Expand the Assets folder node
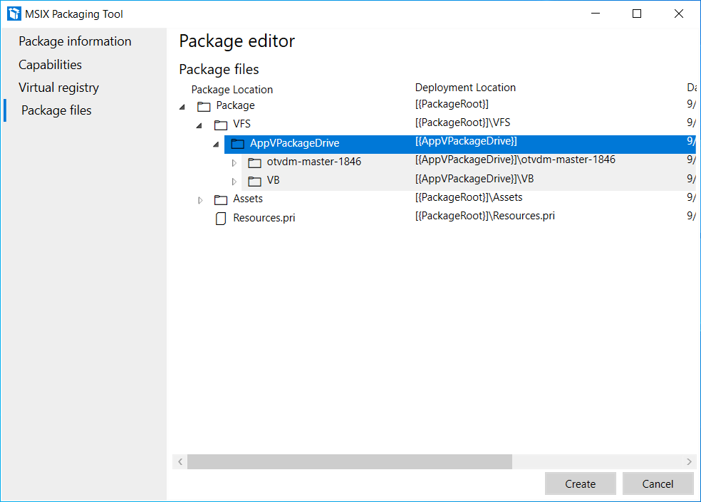The width and height of the screenshot is (701, 502). tap(200, 200)
